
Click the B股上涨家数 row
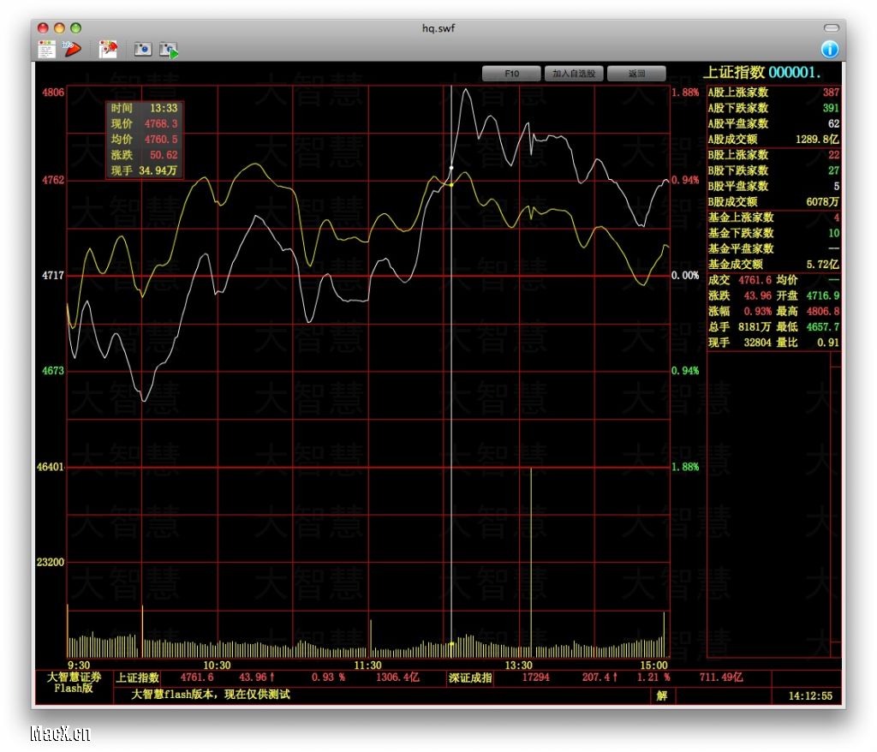(773, 155)
